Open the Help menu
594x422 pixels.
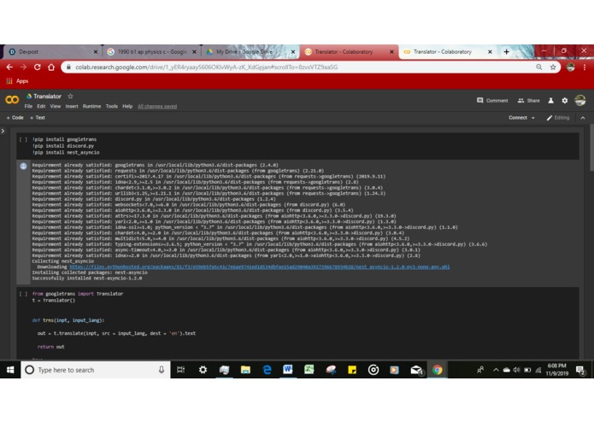point(127,106)
